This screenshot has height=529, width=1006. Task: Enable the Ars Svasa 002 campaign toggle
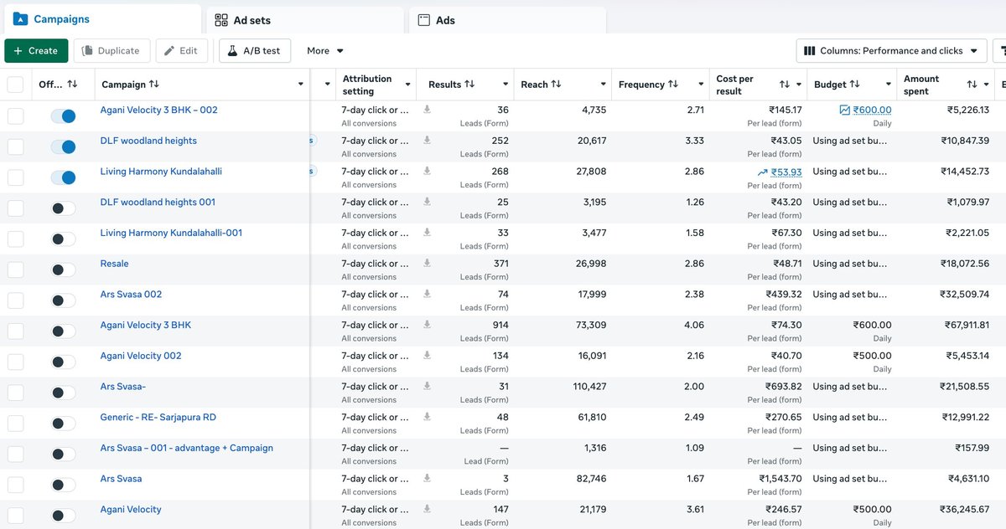(x=63, y=300)
